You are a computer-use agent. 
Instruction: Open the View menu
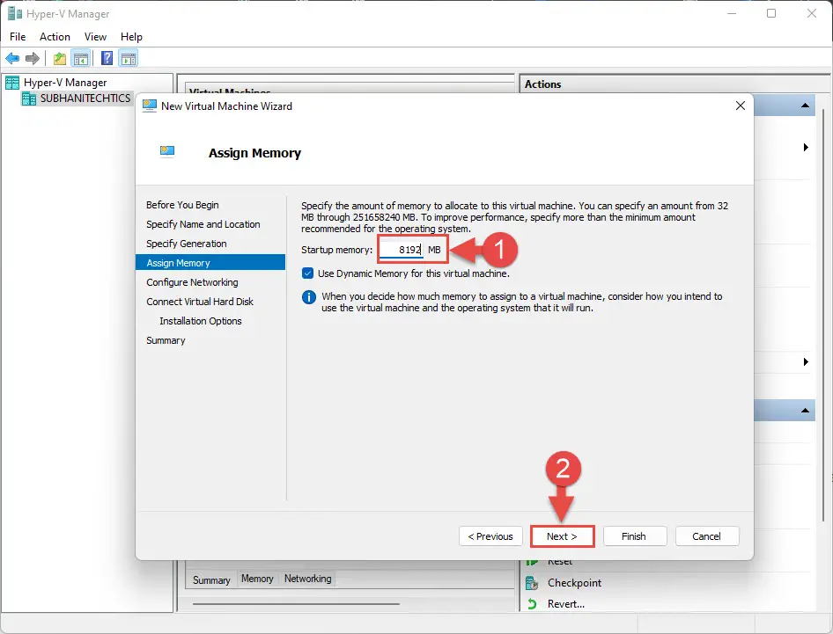pyautogui.click(x=96, y=37)
